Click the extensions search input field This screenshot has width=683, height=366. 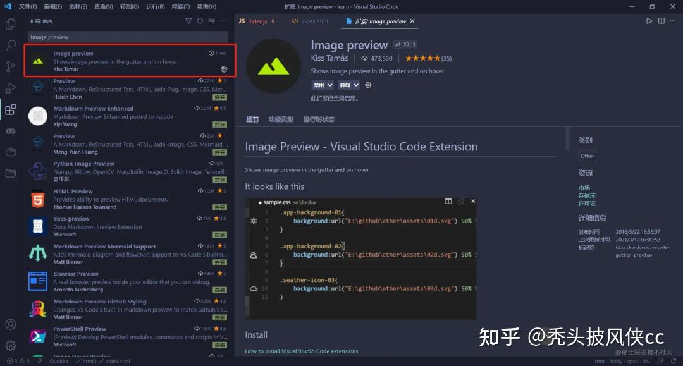point(128,37)
